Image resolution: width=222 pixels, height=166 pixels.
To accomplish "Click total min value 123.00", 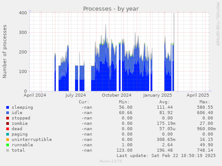I will [124, 150].
